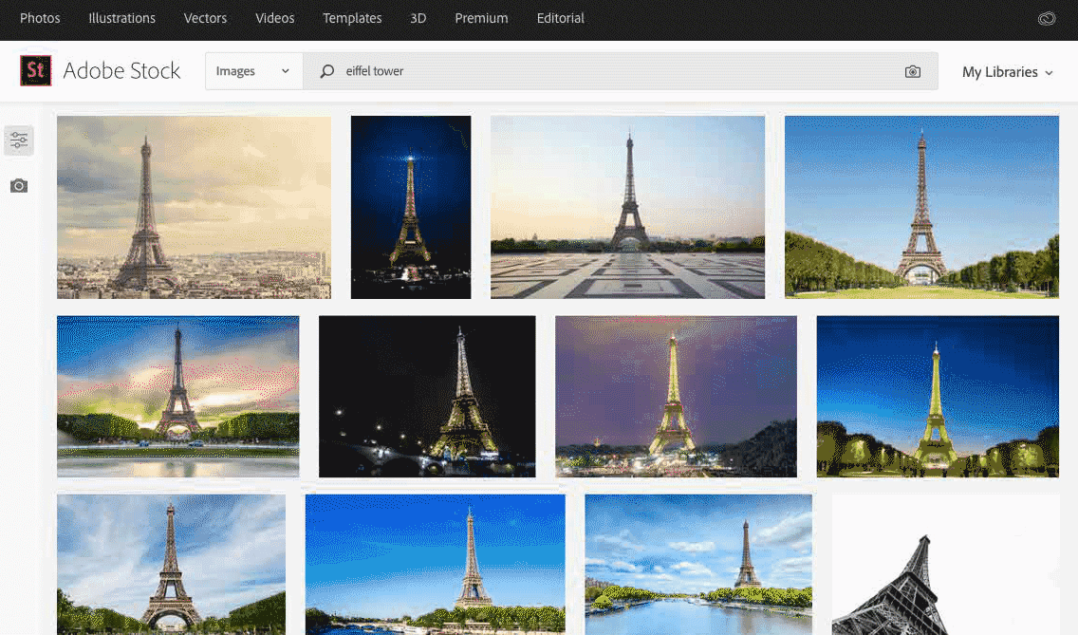
Task: Click camera icon inside search bar
Action: [x=913, y=72]
